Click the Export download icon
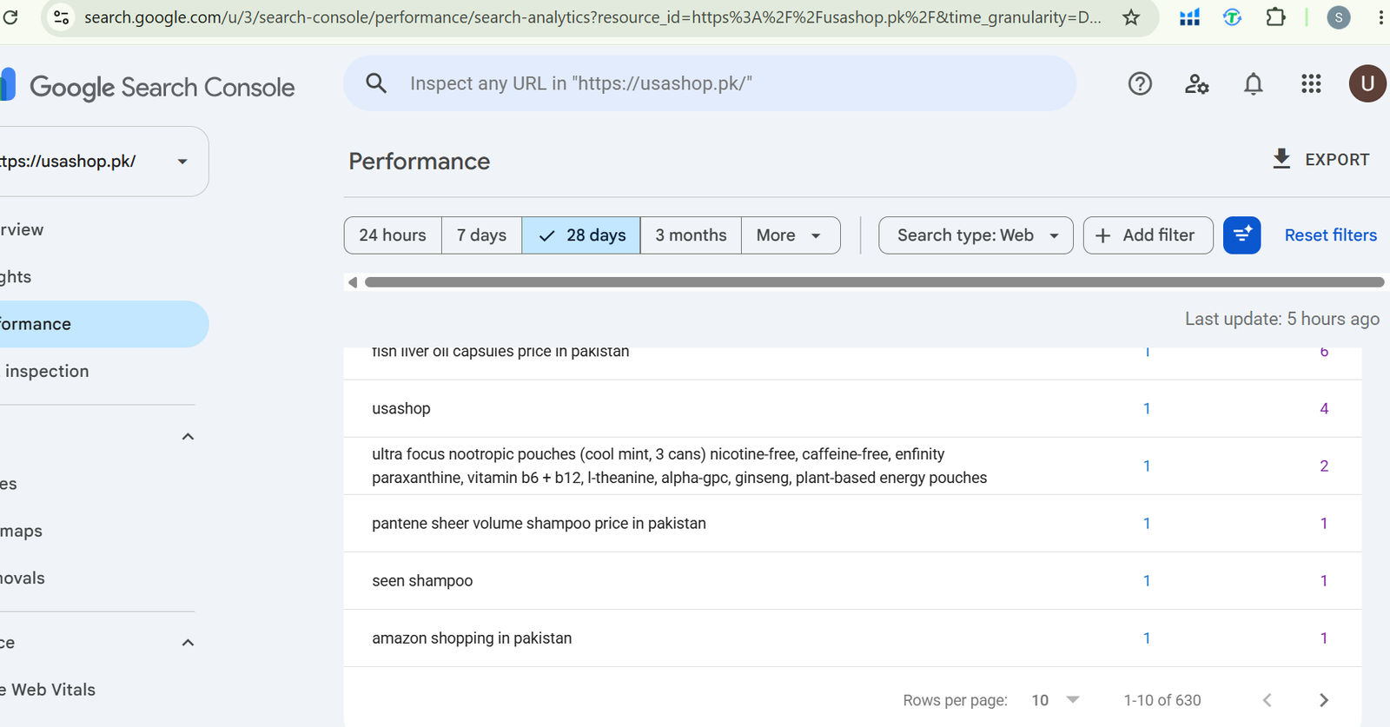 1281,159
